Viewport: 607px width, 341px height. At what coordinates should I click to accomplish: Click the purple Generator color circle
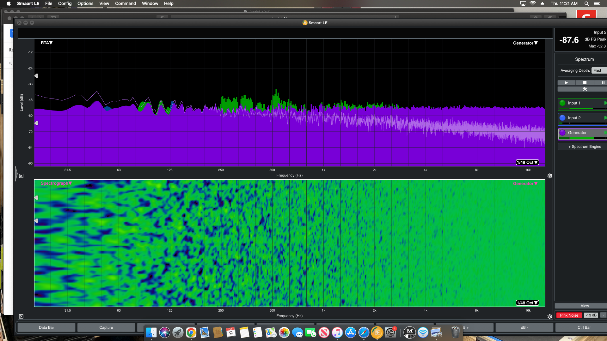pos(562,133)
